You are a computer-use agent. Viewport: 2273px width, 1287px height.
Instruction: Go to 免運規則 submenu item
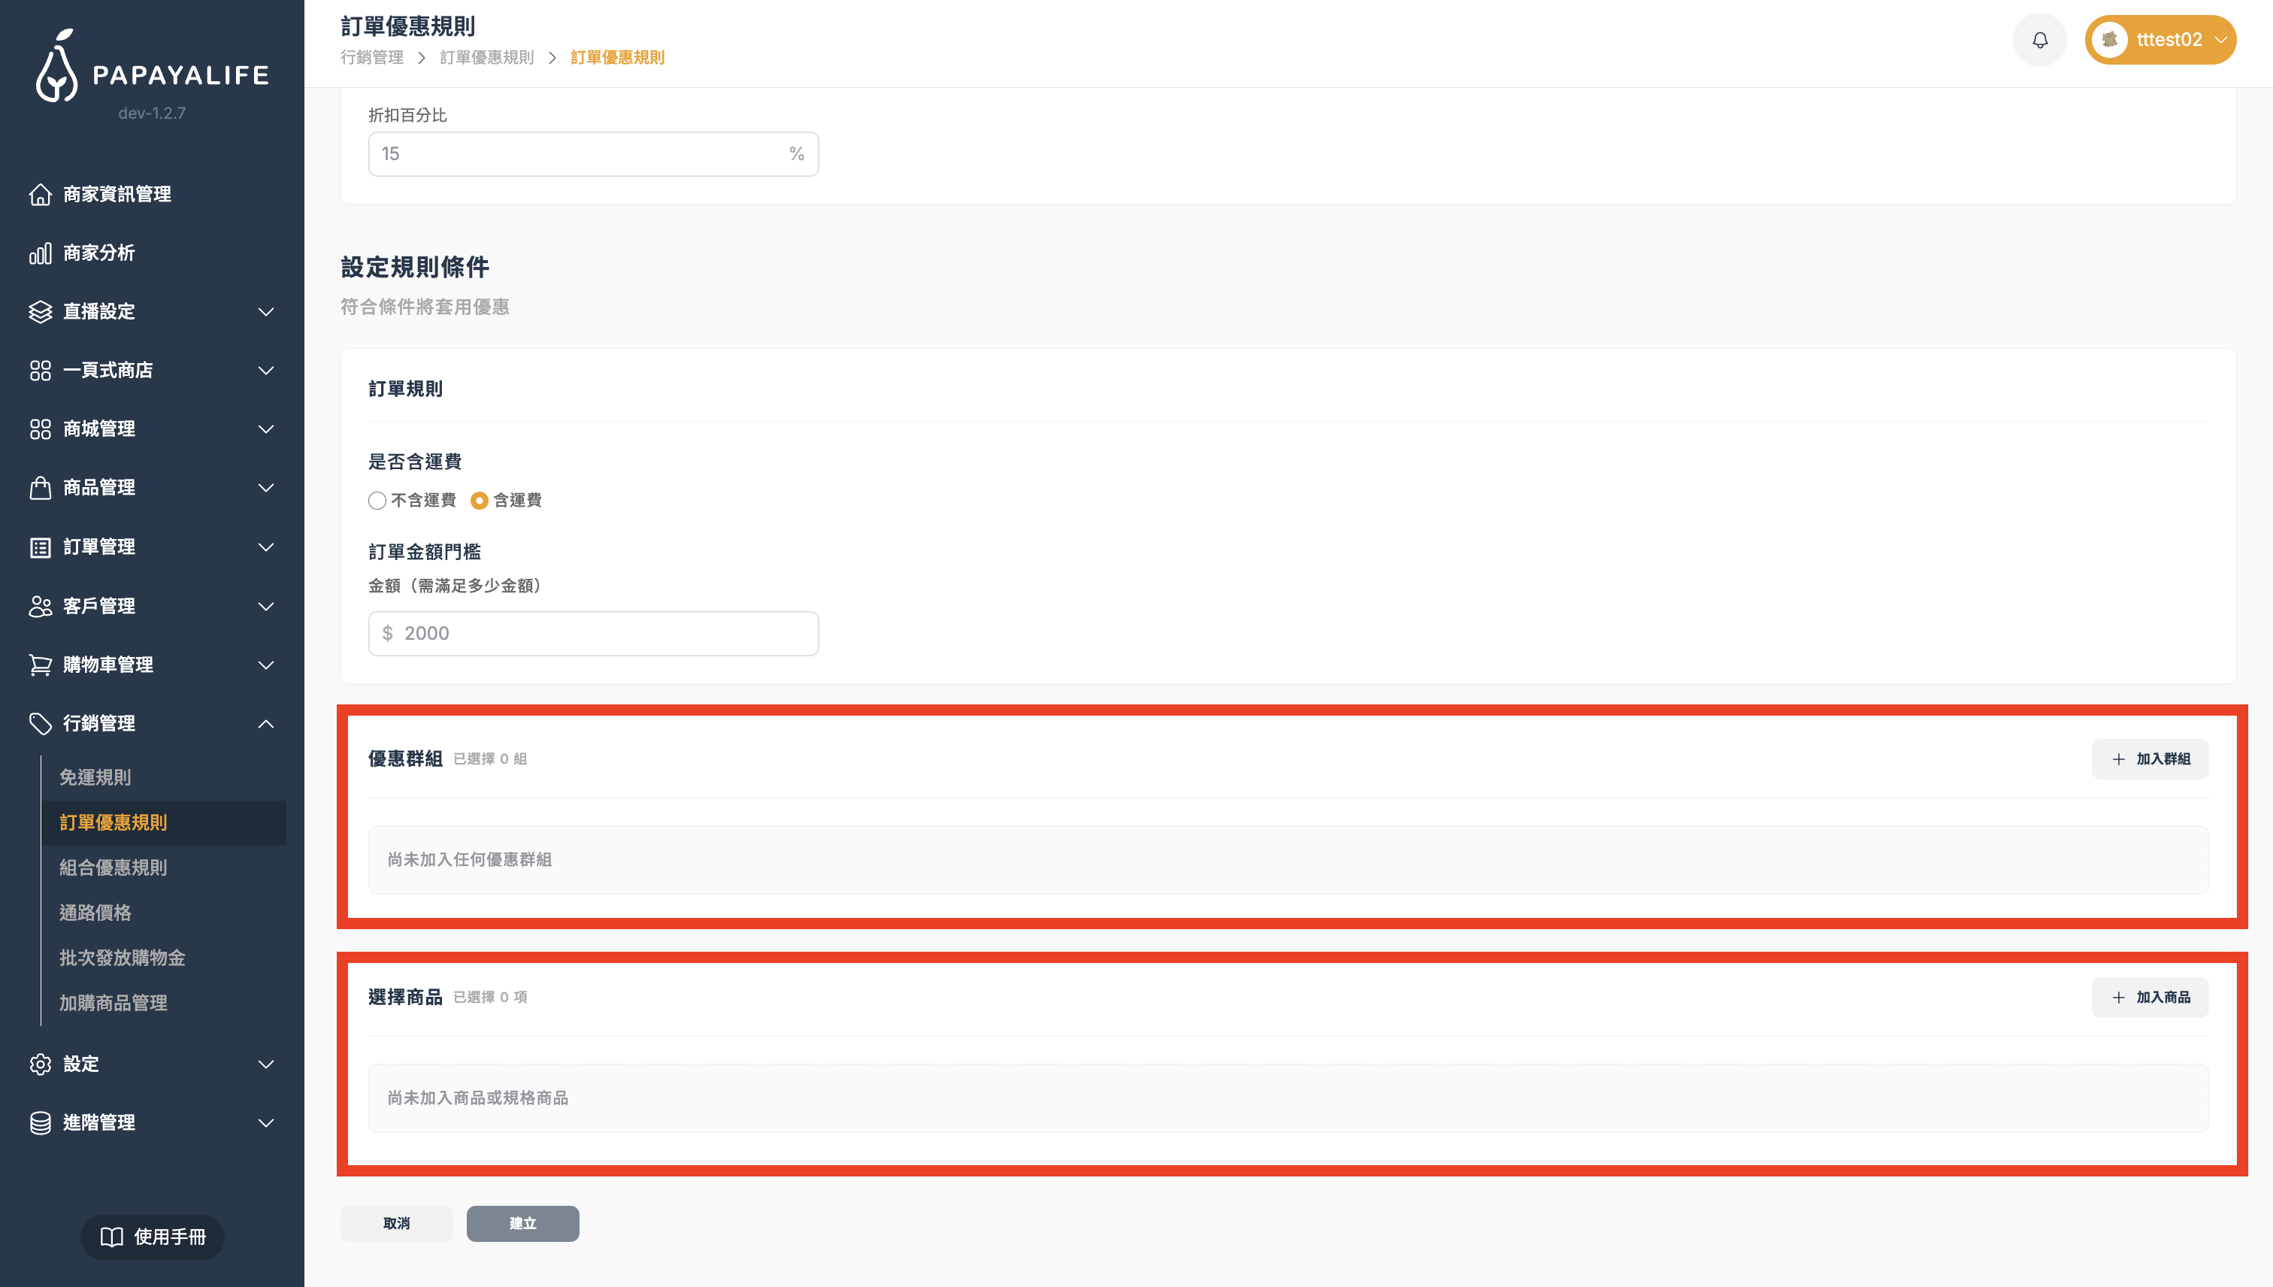(x=95, y=777)
